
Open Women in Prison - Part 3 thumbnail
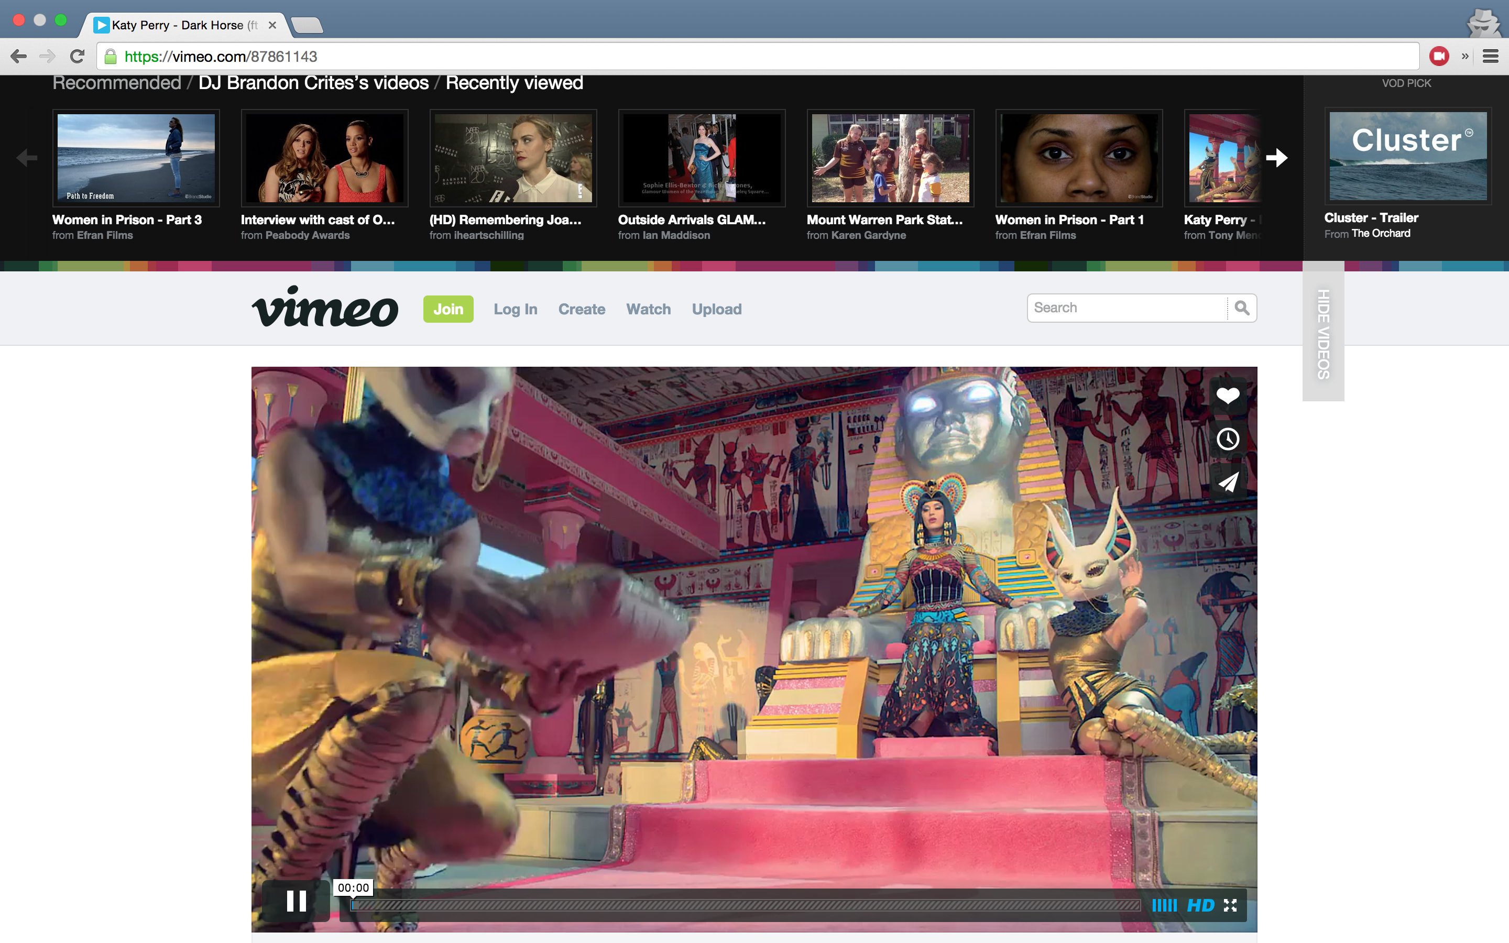[136, 158]
